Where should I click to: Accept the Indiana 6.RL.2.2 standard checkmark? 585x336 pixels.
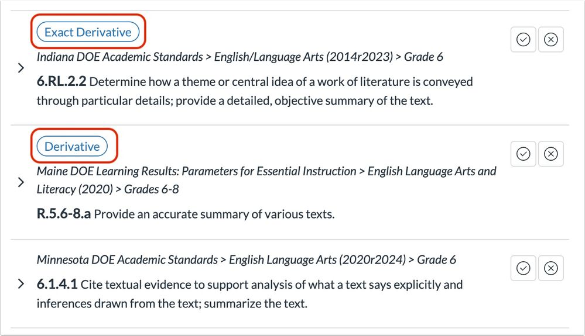point(523,39)
